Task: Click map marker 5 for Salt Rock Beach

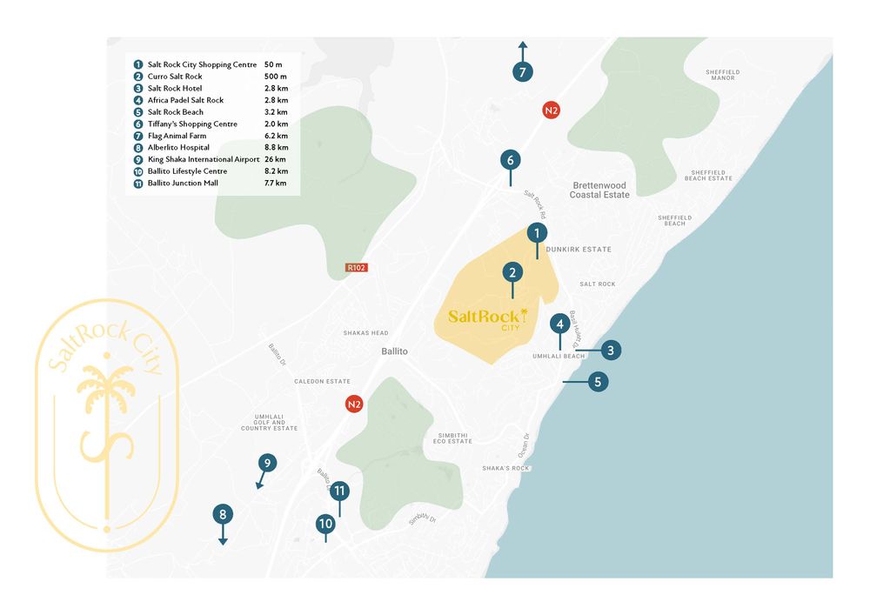Action: click(x=598, y=382)
